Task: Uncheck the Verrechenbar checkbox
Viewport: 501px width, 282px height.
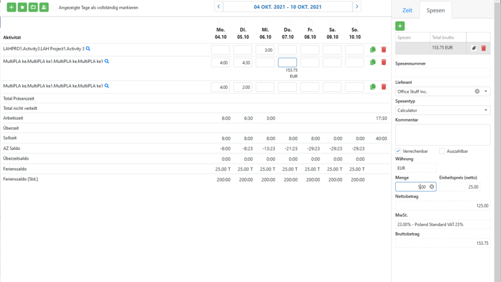Action: [398, 151]
